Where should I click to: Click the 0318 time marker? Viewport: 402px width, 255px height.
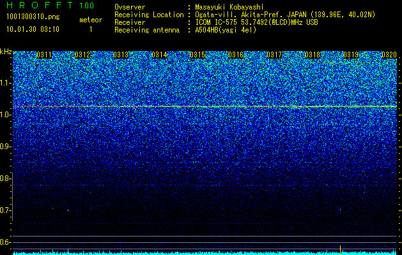coord(313,55)
